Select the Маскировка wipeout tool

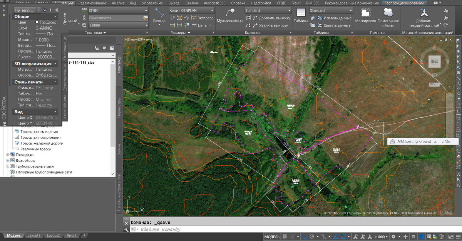365,15
